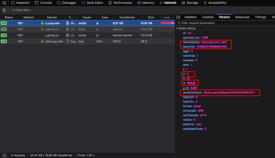
Task: Switch to the Performance panel
Action: [120, 3]
